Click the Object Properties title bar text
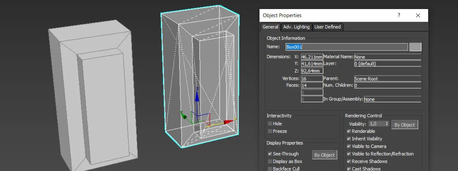The height and width of the screenshot is (171, 458). click(x=282, y=15)
